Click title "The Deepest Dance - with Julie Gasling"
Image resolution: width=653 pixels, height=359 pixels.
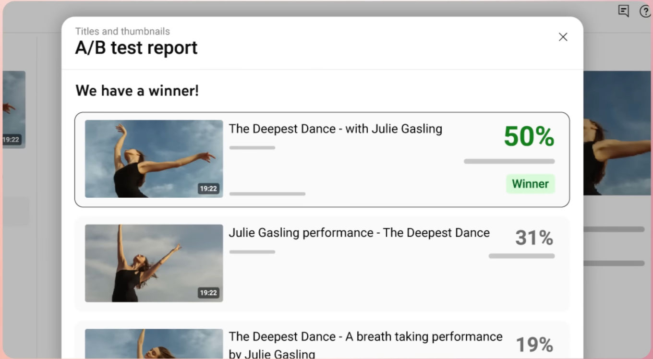pyautogui.click(x=336, y=129)
